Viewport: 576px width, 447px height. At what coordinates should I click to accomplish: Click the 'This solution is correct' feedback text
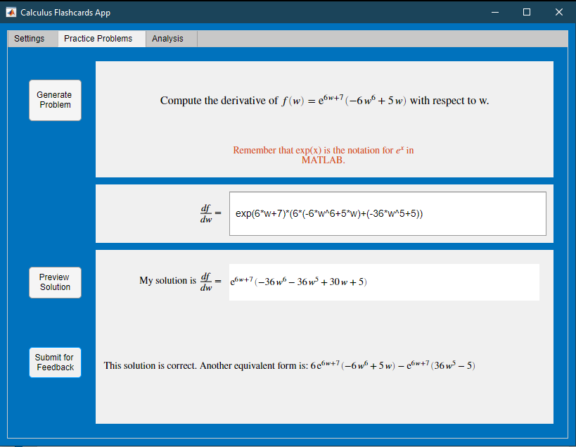290,365
